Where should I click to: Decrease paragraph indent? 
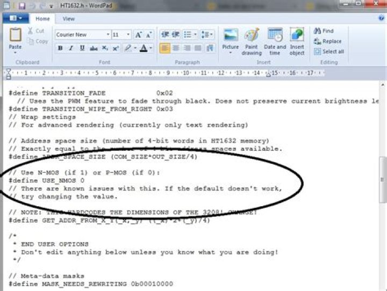coord(165,34)
